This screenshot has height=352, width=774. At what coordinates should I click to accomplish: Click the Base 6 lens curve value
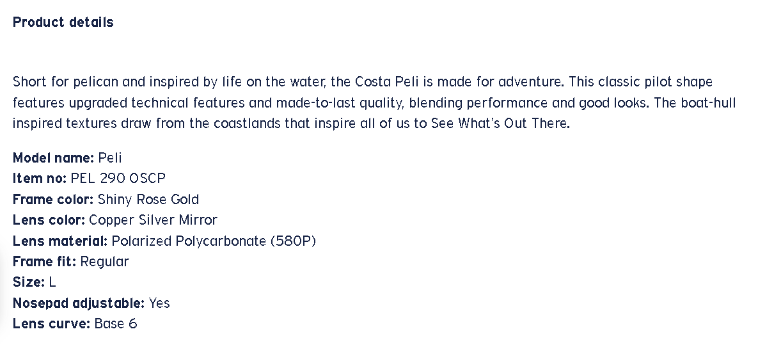[x=116, y=324]
